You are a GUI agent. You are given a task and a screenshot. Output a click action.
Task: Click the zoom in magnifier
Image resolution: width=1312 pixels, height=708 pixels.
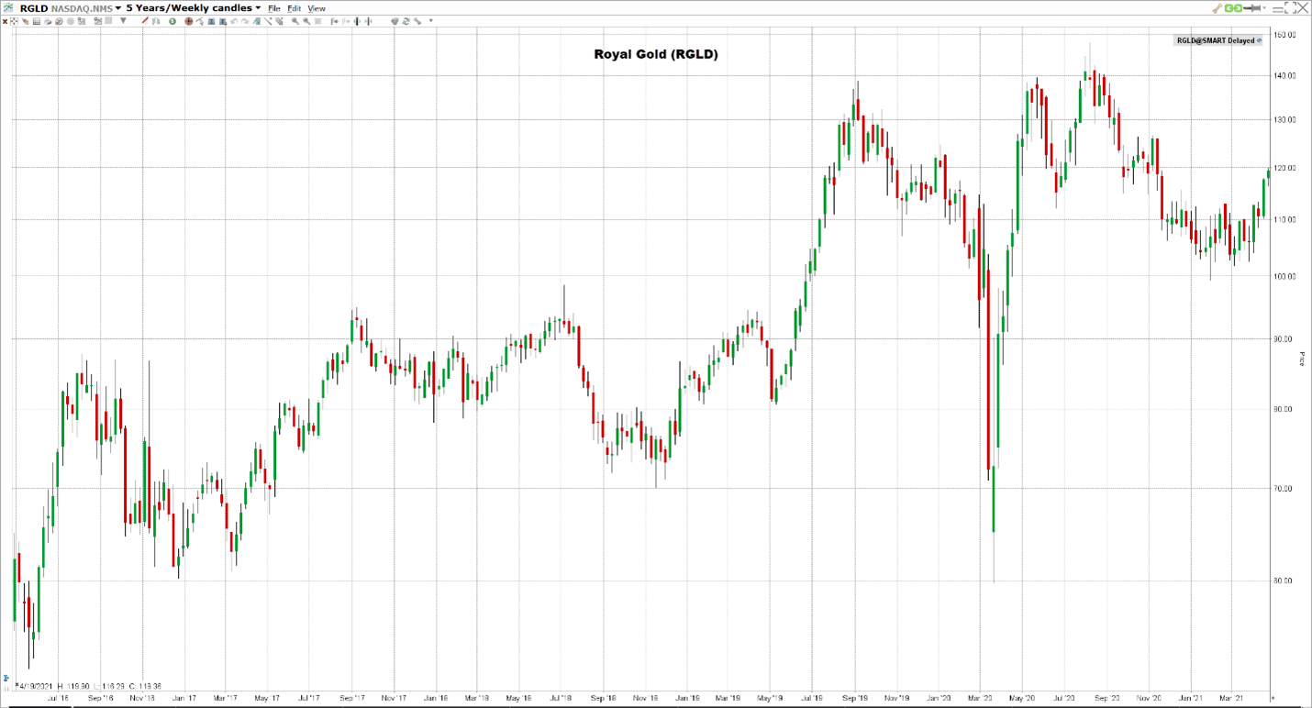coord(295,21)
